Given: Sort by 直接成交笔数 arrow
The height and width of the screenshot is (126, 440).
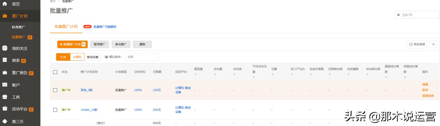Looking at the screenshot, I should coord(386,78).
